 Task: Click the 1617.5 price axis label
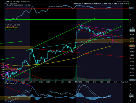(132, 62)
